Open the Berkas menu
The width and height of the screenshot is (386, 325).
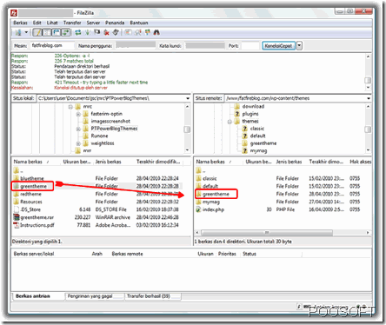[x=20, y=23]
